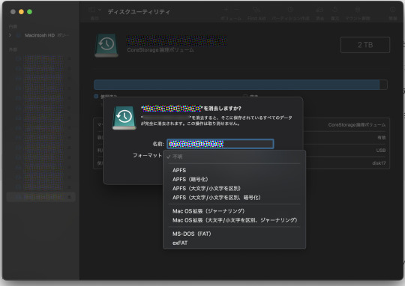
Task: Click the add volume plus icon
Action: [x=226, y=10]
